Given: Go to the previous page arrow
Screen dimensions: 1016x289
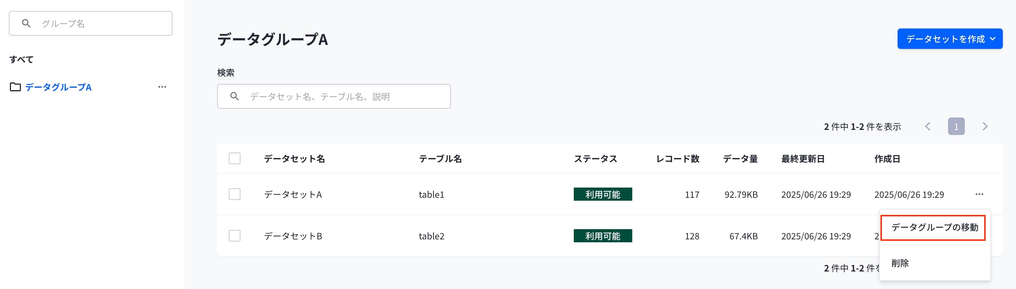Looking at the screenshot, I should pos(928,126).
